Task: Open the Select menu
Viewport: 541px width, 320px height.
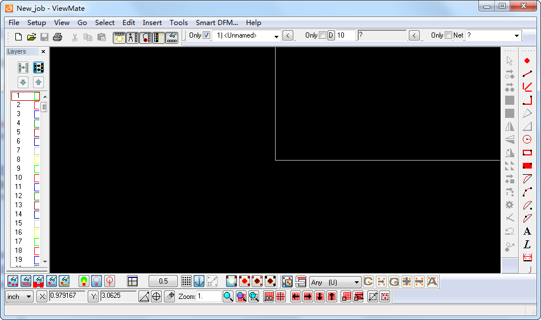Action: [x=105, y=23]
